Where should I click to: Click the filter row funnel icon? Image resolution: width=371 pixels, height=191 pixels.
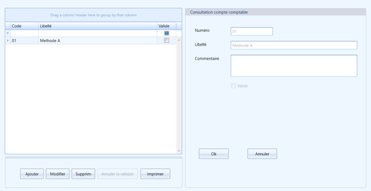(x=8, y=34)
